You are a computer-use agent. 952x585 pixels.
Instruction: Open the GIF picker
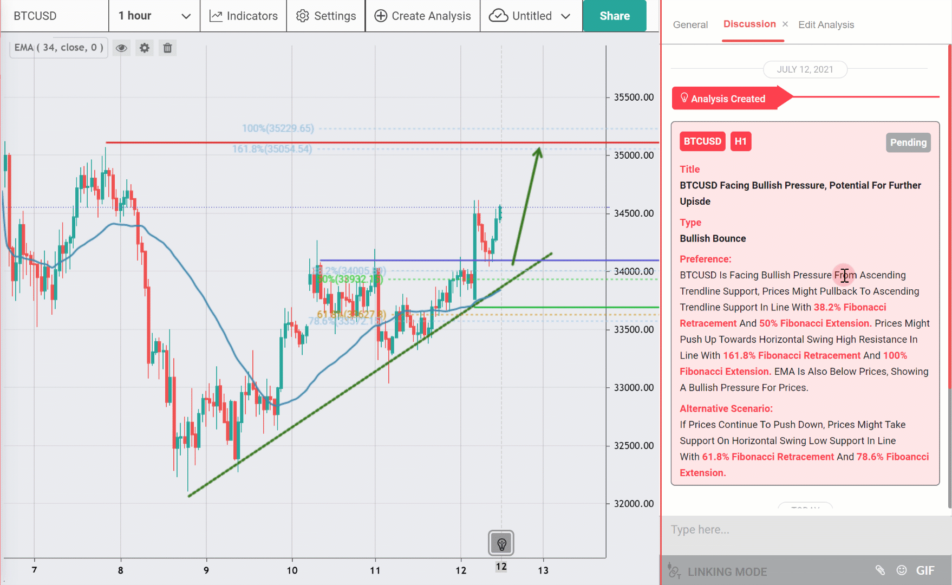(x=925, y=570)
